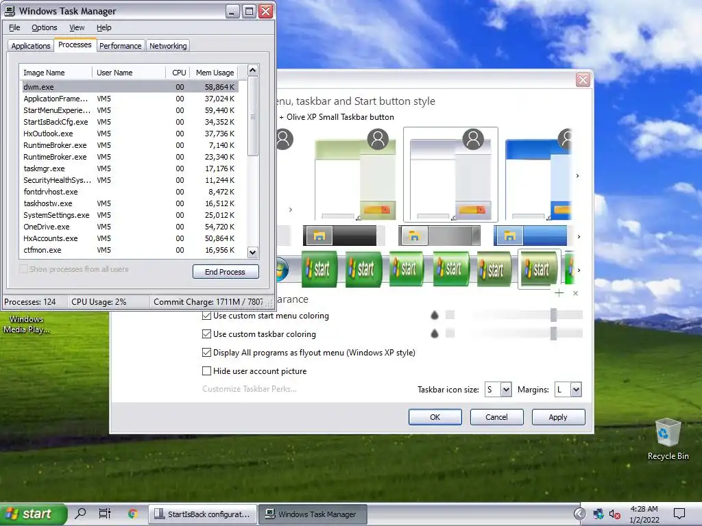Select taskmgr.exe process row

(130, 168)
